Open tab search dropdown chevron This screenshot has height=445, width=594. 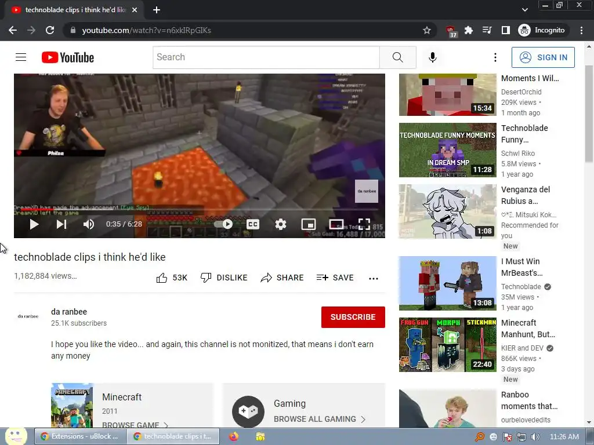524,10
